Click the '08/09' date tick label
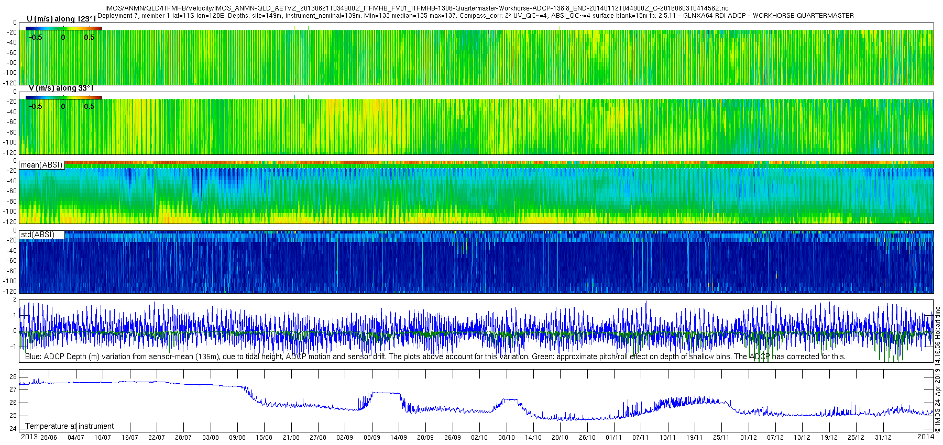 pos(372,438)
